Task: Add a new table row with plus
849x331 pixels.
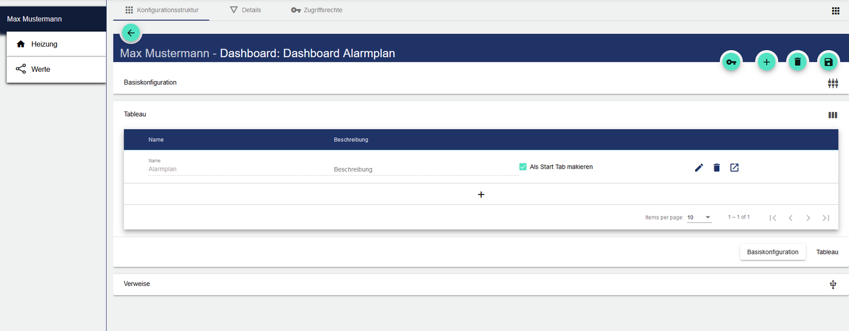Action: (481, 194)
